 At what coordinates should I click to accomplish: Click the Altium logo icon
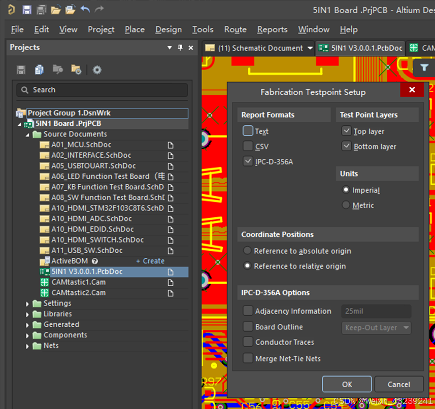pyautogui.click(x=11, y=10)
